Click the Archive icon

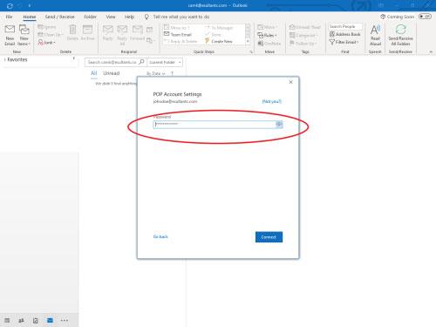87,30
